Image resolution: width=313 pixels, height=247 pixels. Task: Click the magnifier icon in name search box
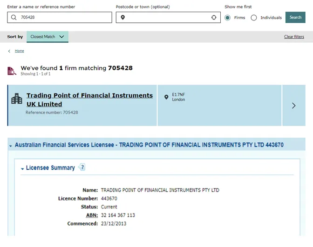click(x=14, y=17)
